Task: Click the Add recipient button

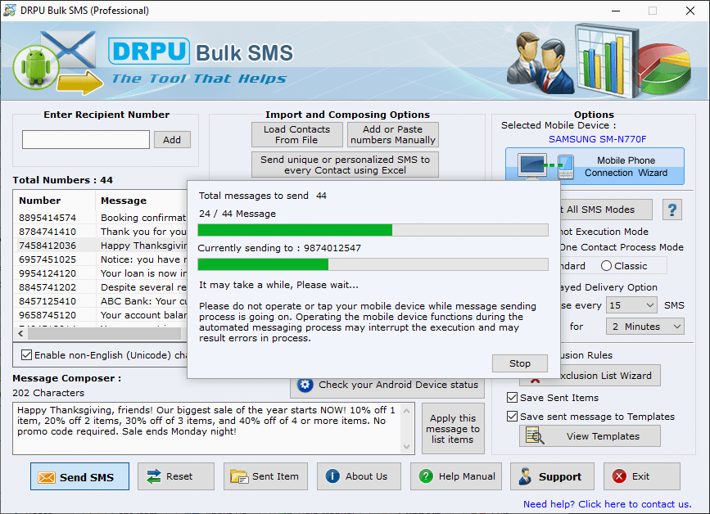Action: tap(172, 140)
